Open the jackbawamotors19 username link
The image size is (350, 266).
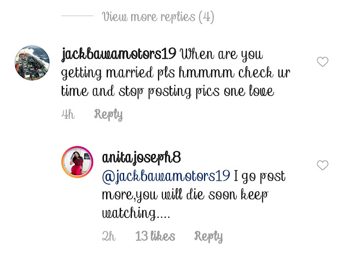(119, 55)
